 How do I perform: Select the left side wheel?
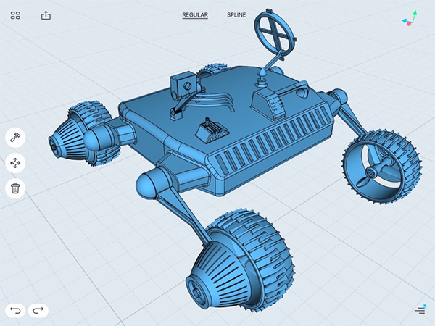(83, 134)
